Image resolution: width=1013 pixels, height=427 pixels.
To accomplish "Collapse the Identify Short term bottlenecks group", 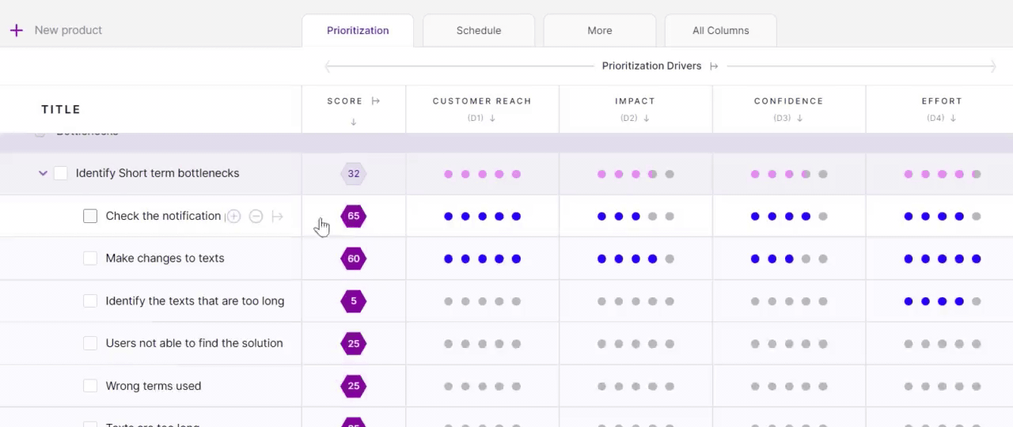I will coord(43,173).
